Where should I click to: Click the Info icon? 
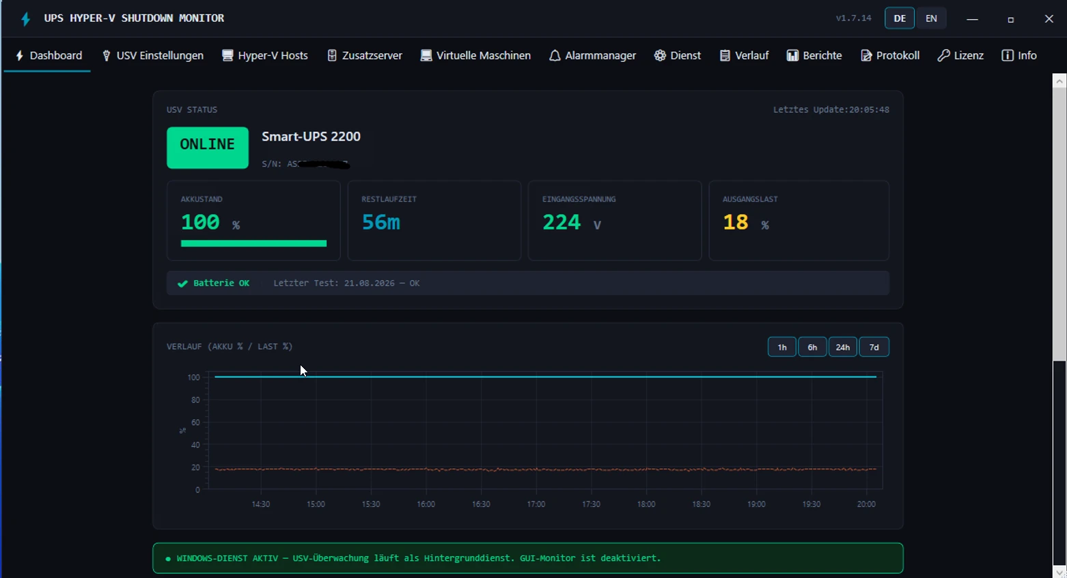(1008, 55)
